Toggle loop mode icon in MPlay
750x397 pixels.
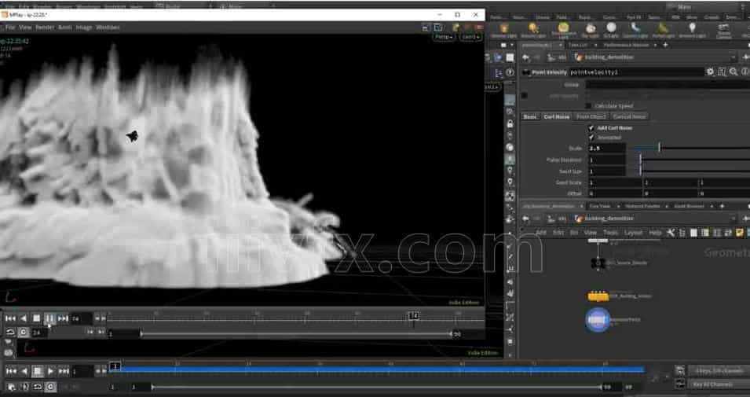(10, 333)
